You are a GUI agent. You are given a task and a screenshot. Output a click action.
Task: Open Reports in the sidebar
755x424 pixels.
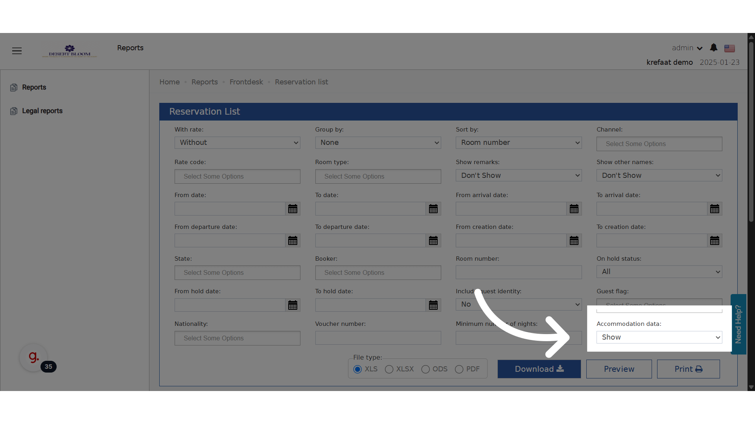(x=34, y=88)
